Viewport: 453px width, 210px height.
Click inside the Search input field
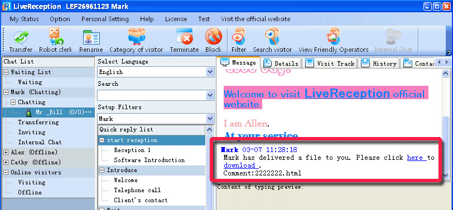coord(152,95)
